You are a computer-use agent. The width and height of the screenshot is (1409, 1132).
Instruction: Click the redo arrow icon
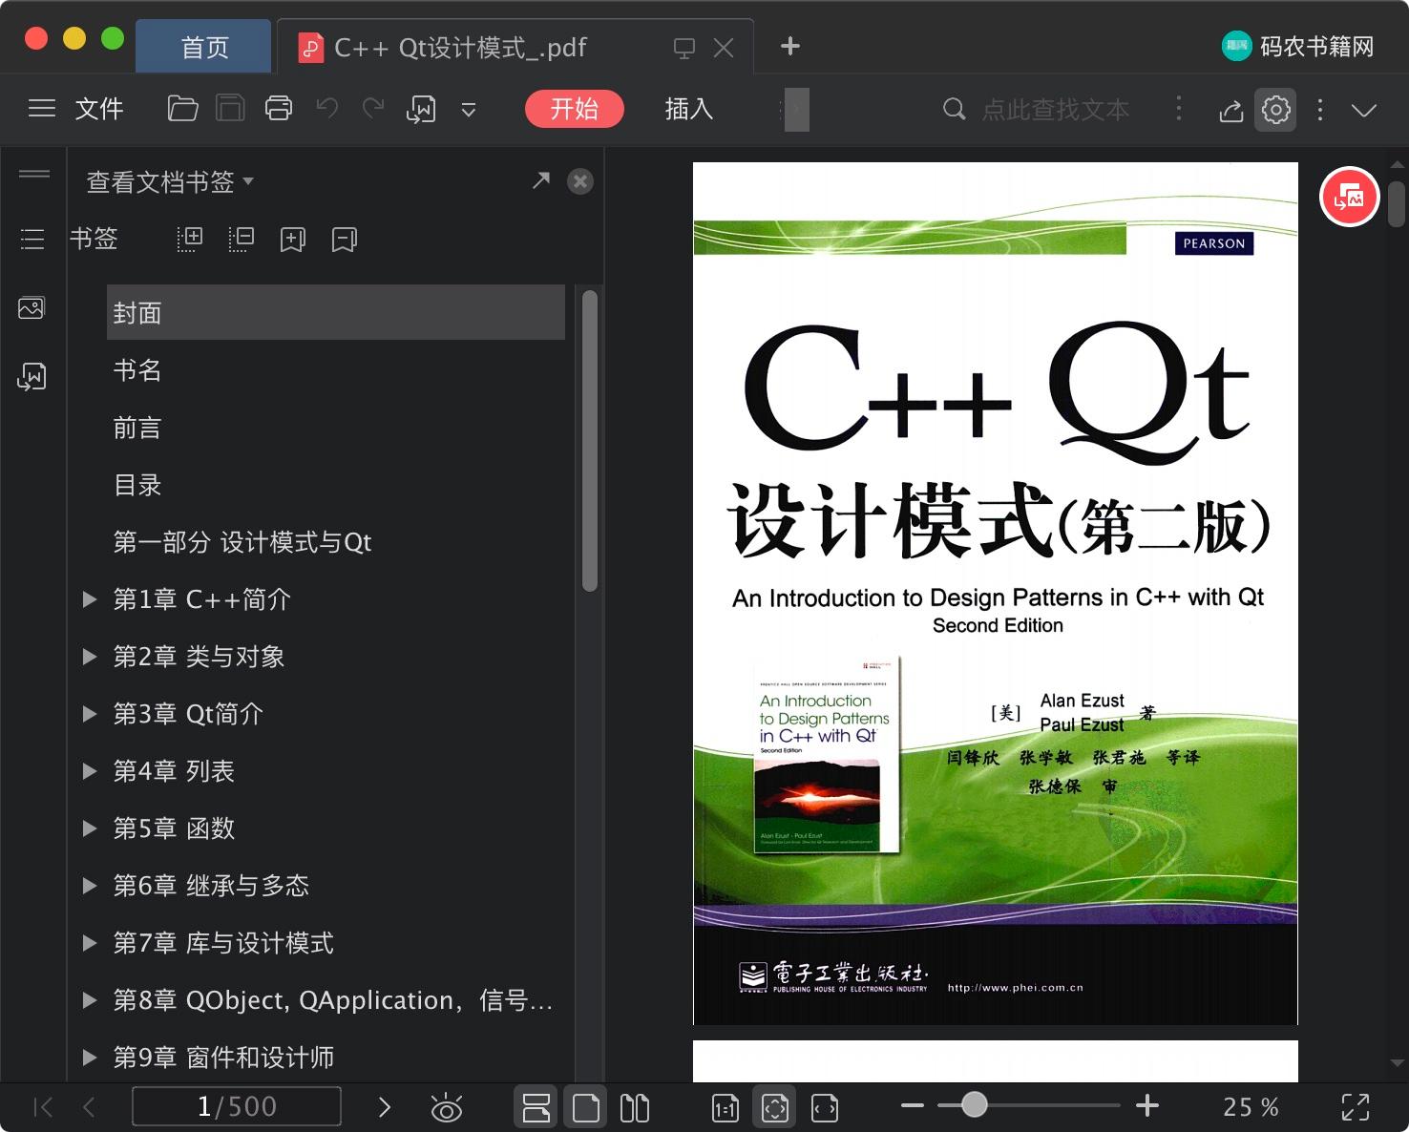coord(373,109)
